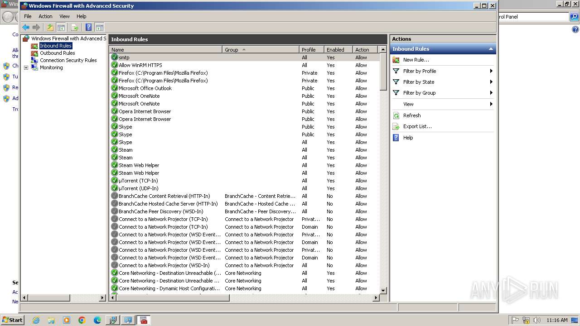The image size is (580, 326).
Task: Launch Internet Explorer from taskbar
Action: click(x=36, y=320)
